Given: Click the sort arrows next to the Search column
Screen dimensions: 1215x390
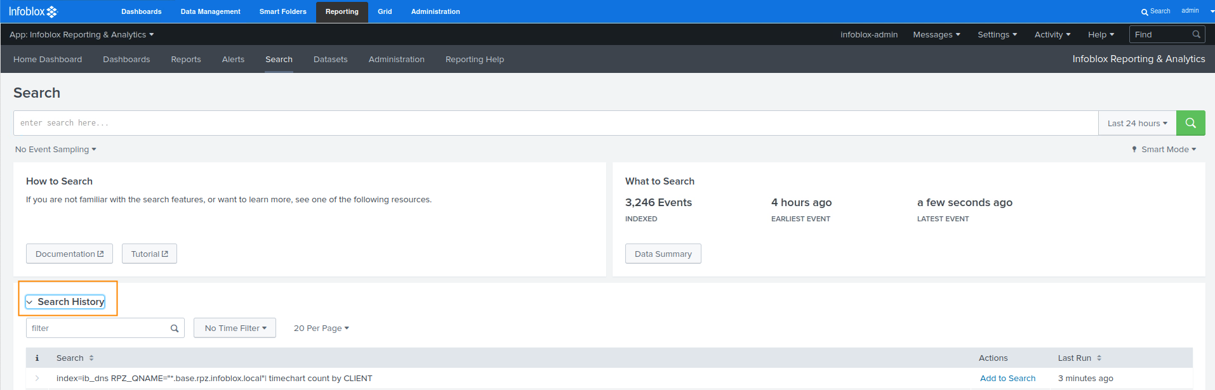Looking at the screenshot, I should click(x=91, y=358).
